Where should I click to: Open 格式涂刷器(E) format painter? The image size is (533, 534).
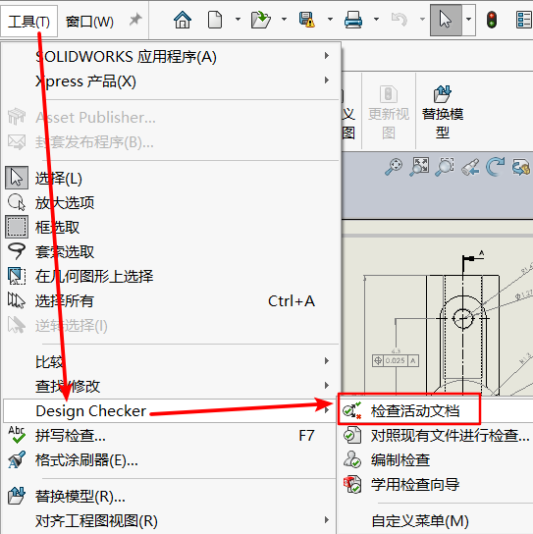(171, 460)
